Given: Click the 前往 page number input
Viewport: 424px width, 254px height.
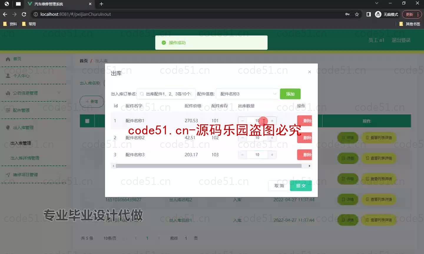Looking at the screenshot, I should pos(186,238).
